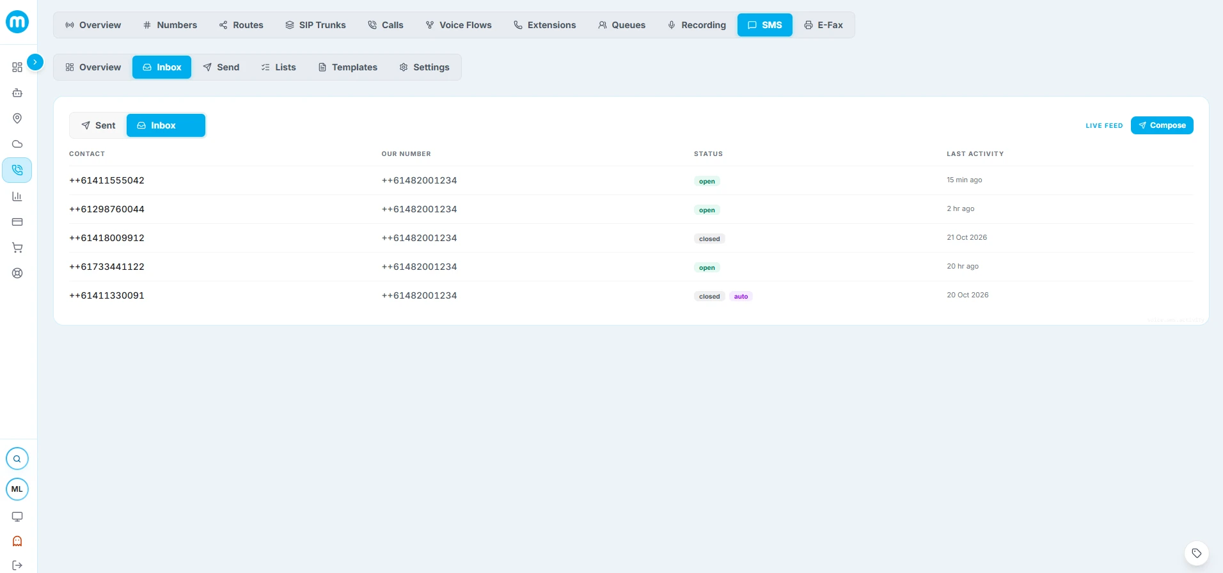The height and width of the screenshot is (573, 1223).
Task: Open the Calls tab
Action: 386,25
